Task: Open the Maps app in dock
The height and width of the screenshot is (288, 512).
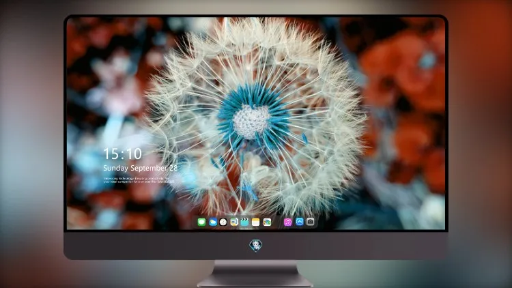Action: click(234, 222)
